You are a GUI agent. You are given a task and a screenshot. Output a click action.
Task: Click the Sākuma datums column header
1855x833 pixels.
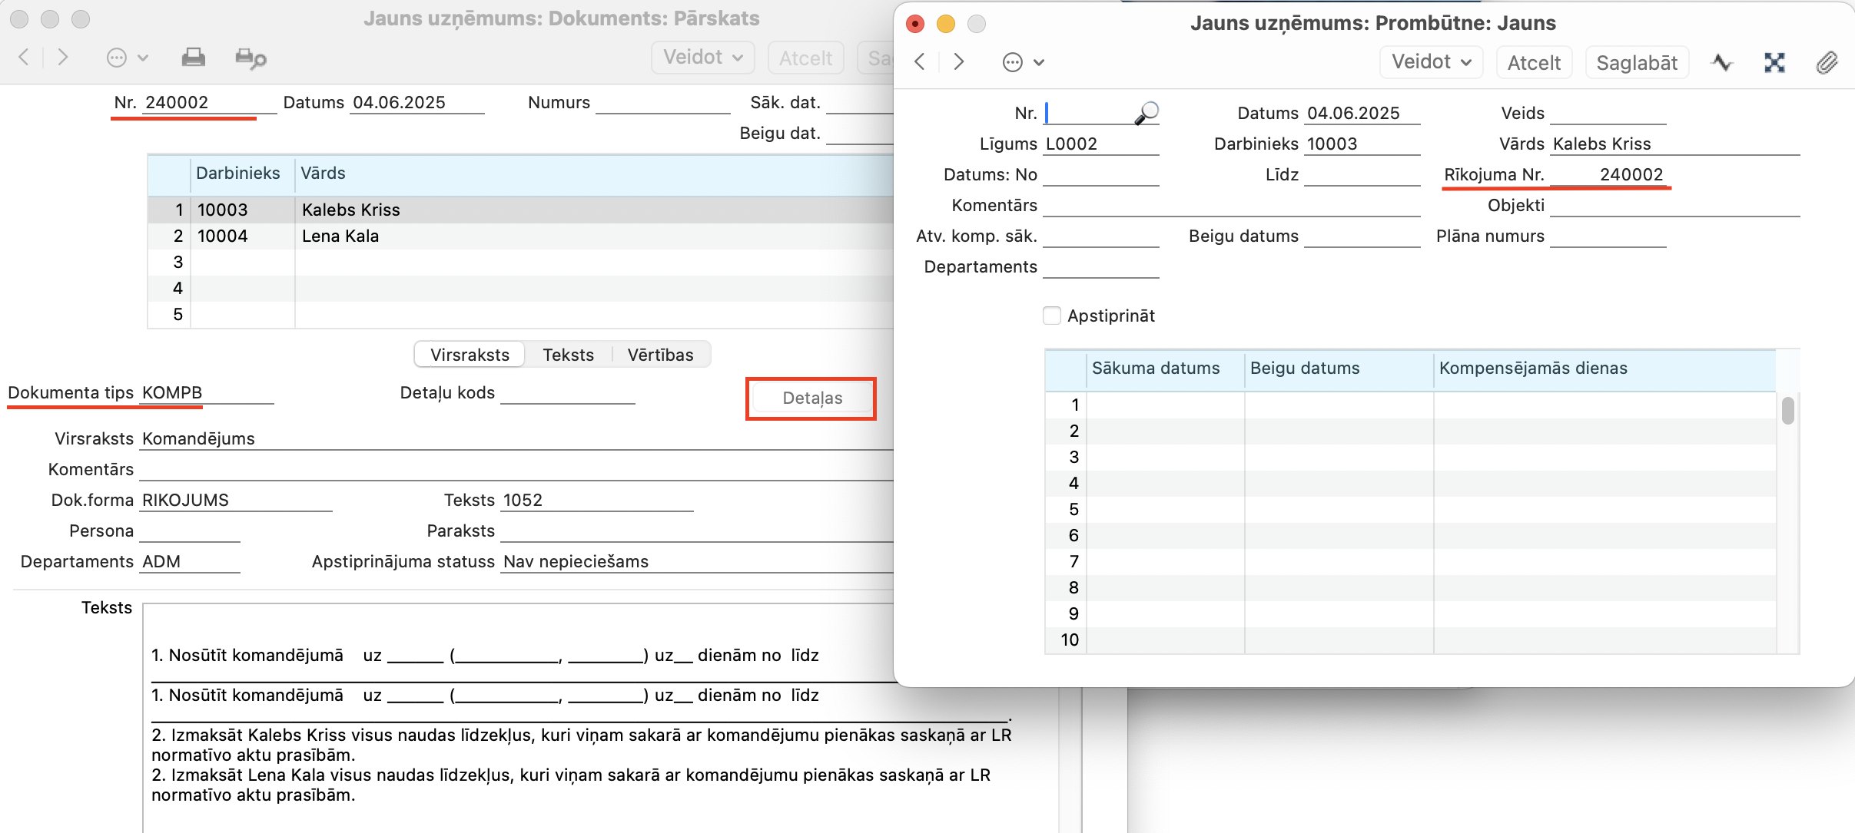(1165, 369)
